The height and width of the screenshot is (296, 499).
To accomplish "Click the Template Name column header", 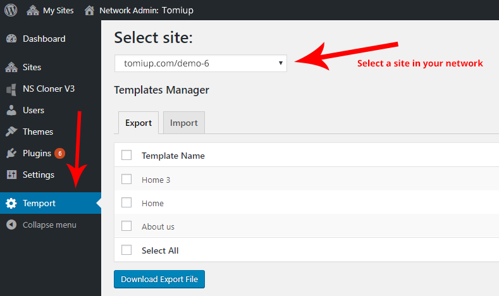I will (173, 156).
